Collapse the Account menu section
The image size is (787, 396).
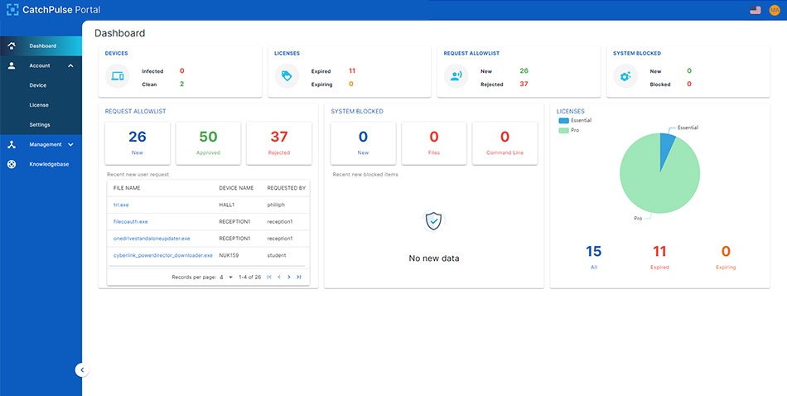coord(70,65)
